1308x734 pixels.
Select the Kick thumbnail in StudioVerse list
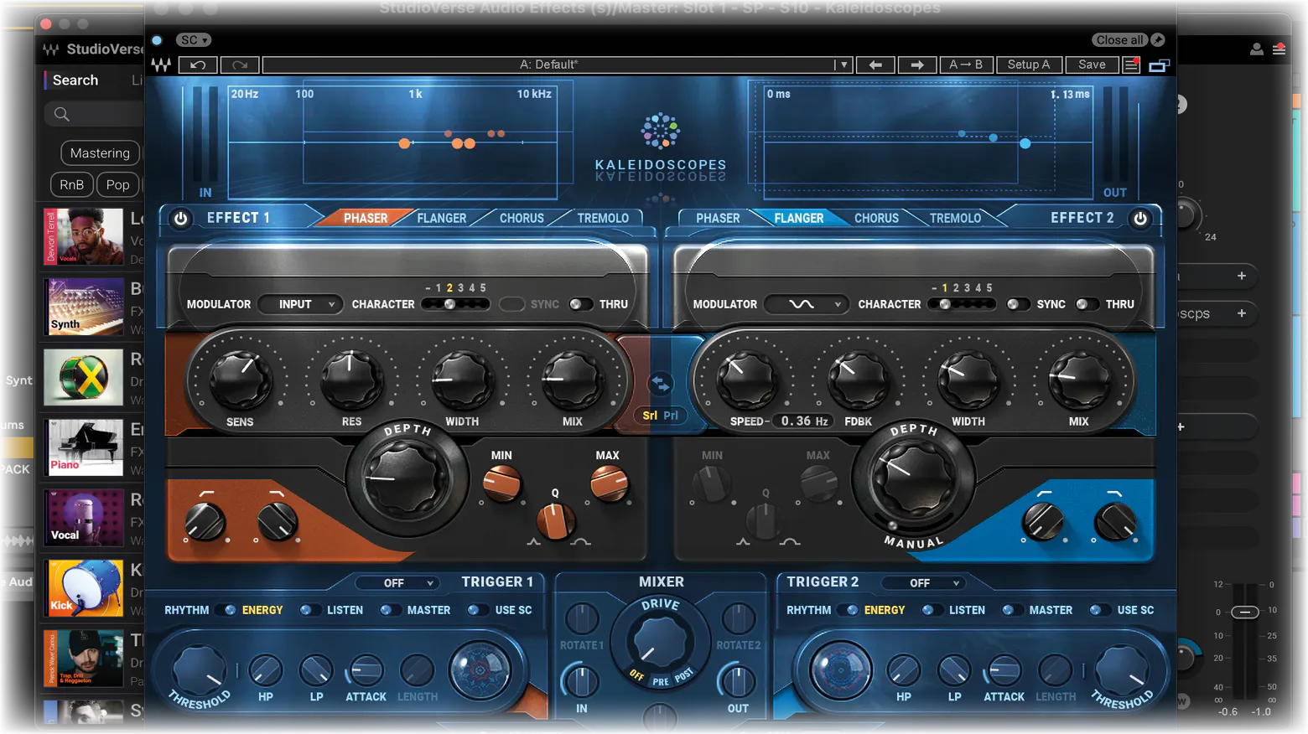pos(85,588)
